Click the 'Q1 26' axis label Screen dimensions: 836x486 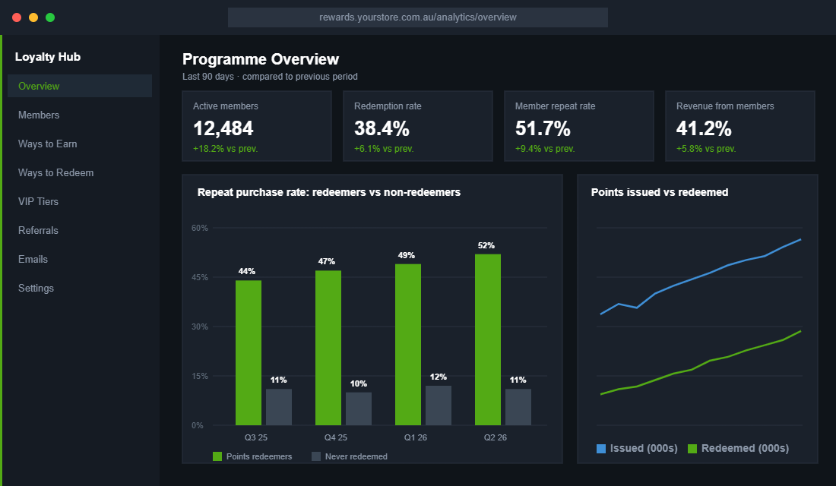point(415,437)
